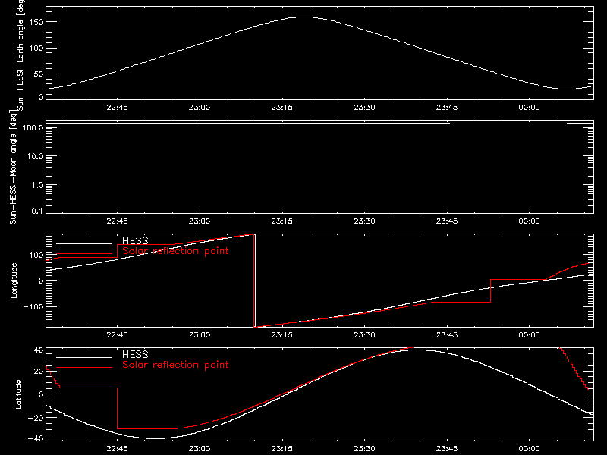This screenshot has height=455, width=607.
Task: Click 23:15 under the Longitude plot
Action: click(x=281, y=335)
